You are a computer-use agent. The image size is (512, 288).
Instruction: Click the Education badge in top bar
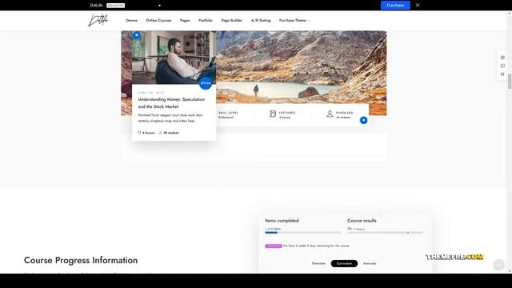coord(115,6)
